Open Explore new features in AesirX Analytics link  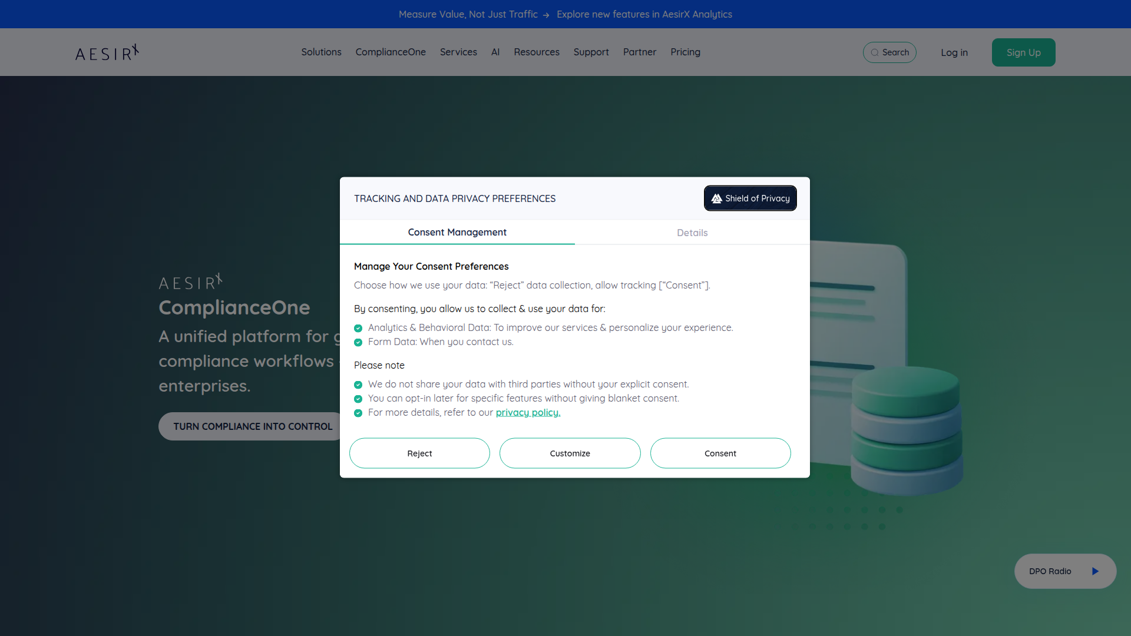coord(644,14)
